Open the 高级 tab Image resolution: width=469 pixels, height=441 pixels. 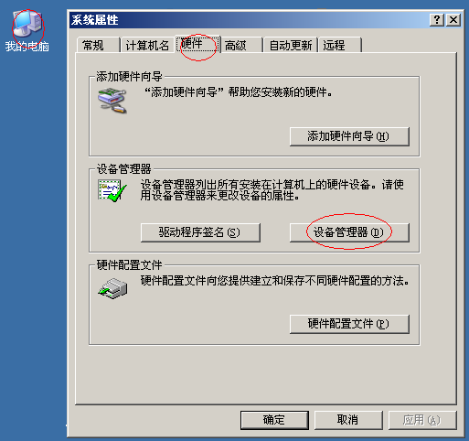point(241,45)
